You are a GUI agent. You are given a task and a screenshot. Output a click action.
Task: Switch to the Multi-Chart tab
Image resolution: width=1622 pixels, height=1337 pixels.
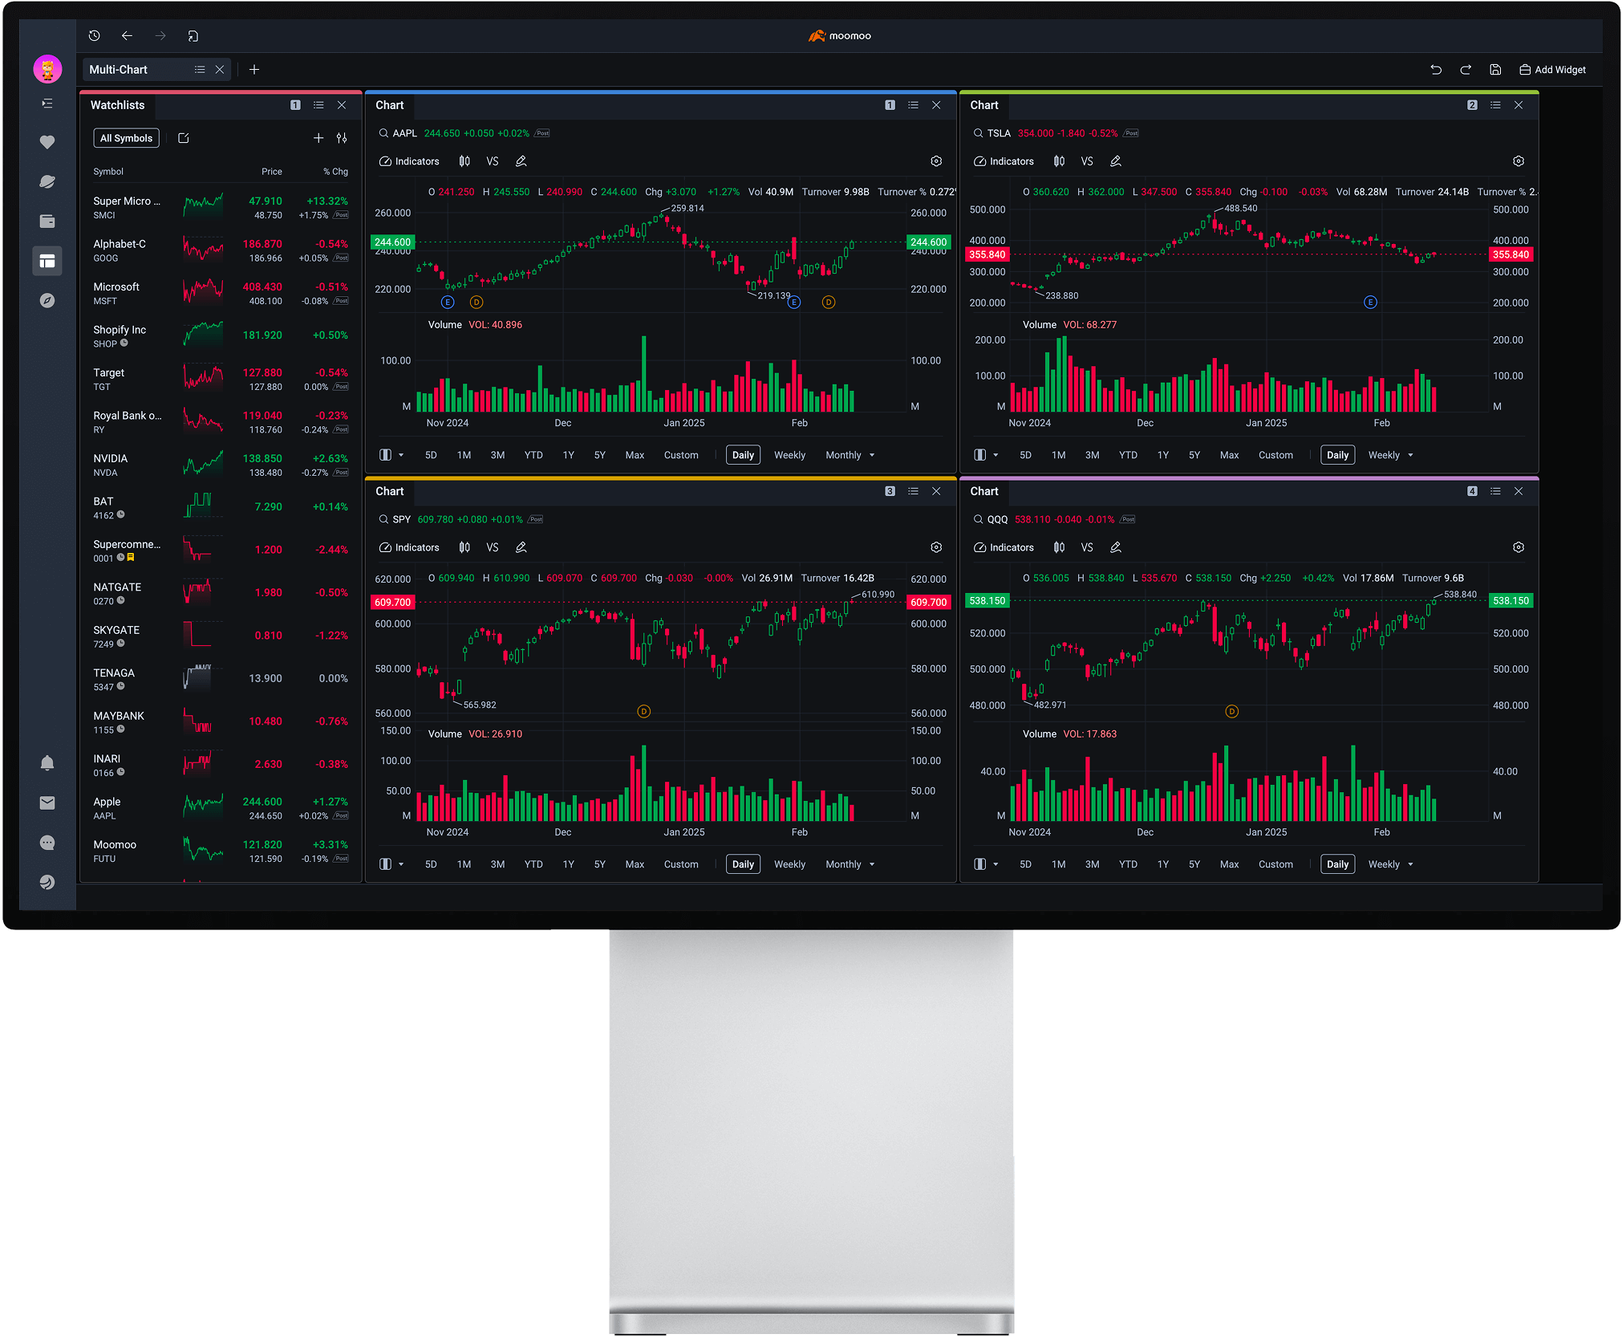[119, 70]
